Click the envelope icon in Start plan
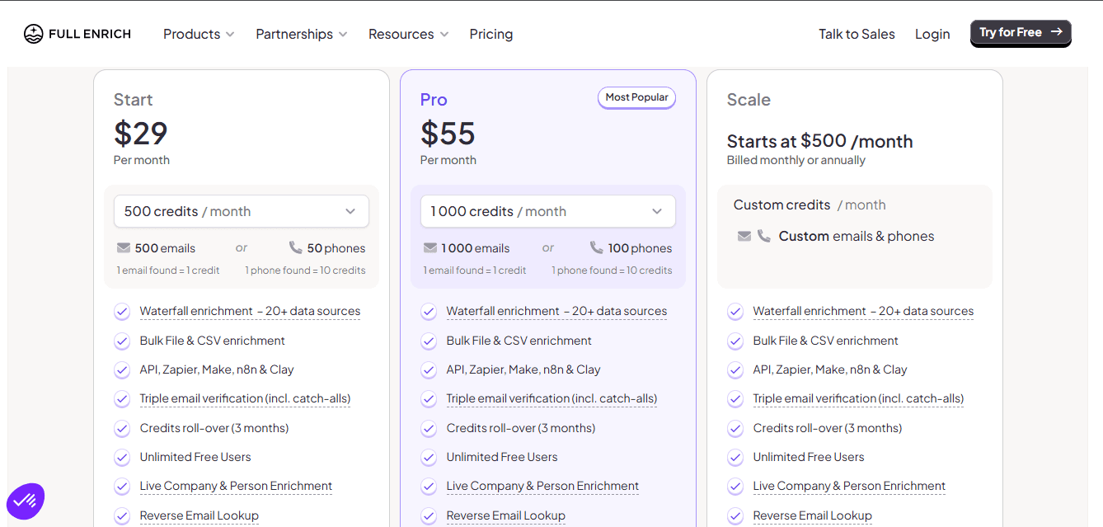The width and height of the screenshot is (1103, 527). (x=124, y=247)
